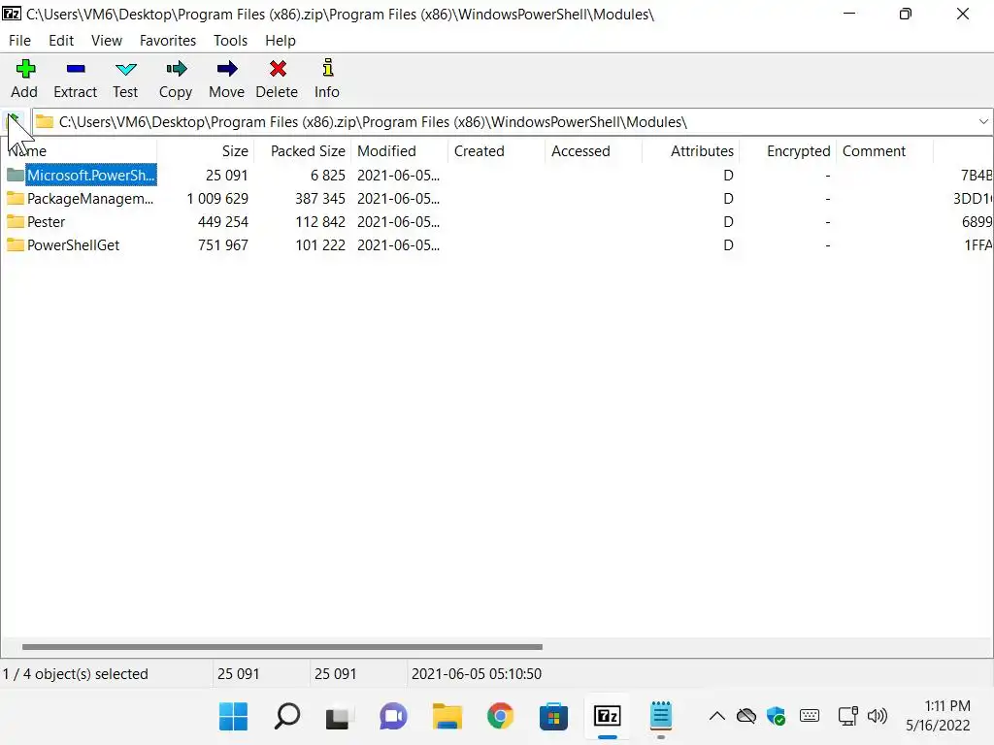Select the PowerShellGet row name
Screen dimensions: 994x745
(x=73, y=245)
